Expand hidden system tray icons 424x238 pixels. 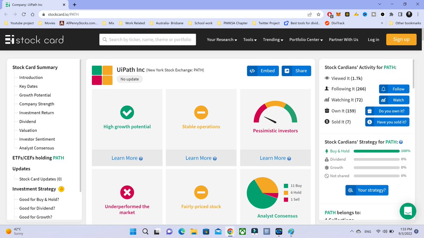(x=352, y=232)
